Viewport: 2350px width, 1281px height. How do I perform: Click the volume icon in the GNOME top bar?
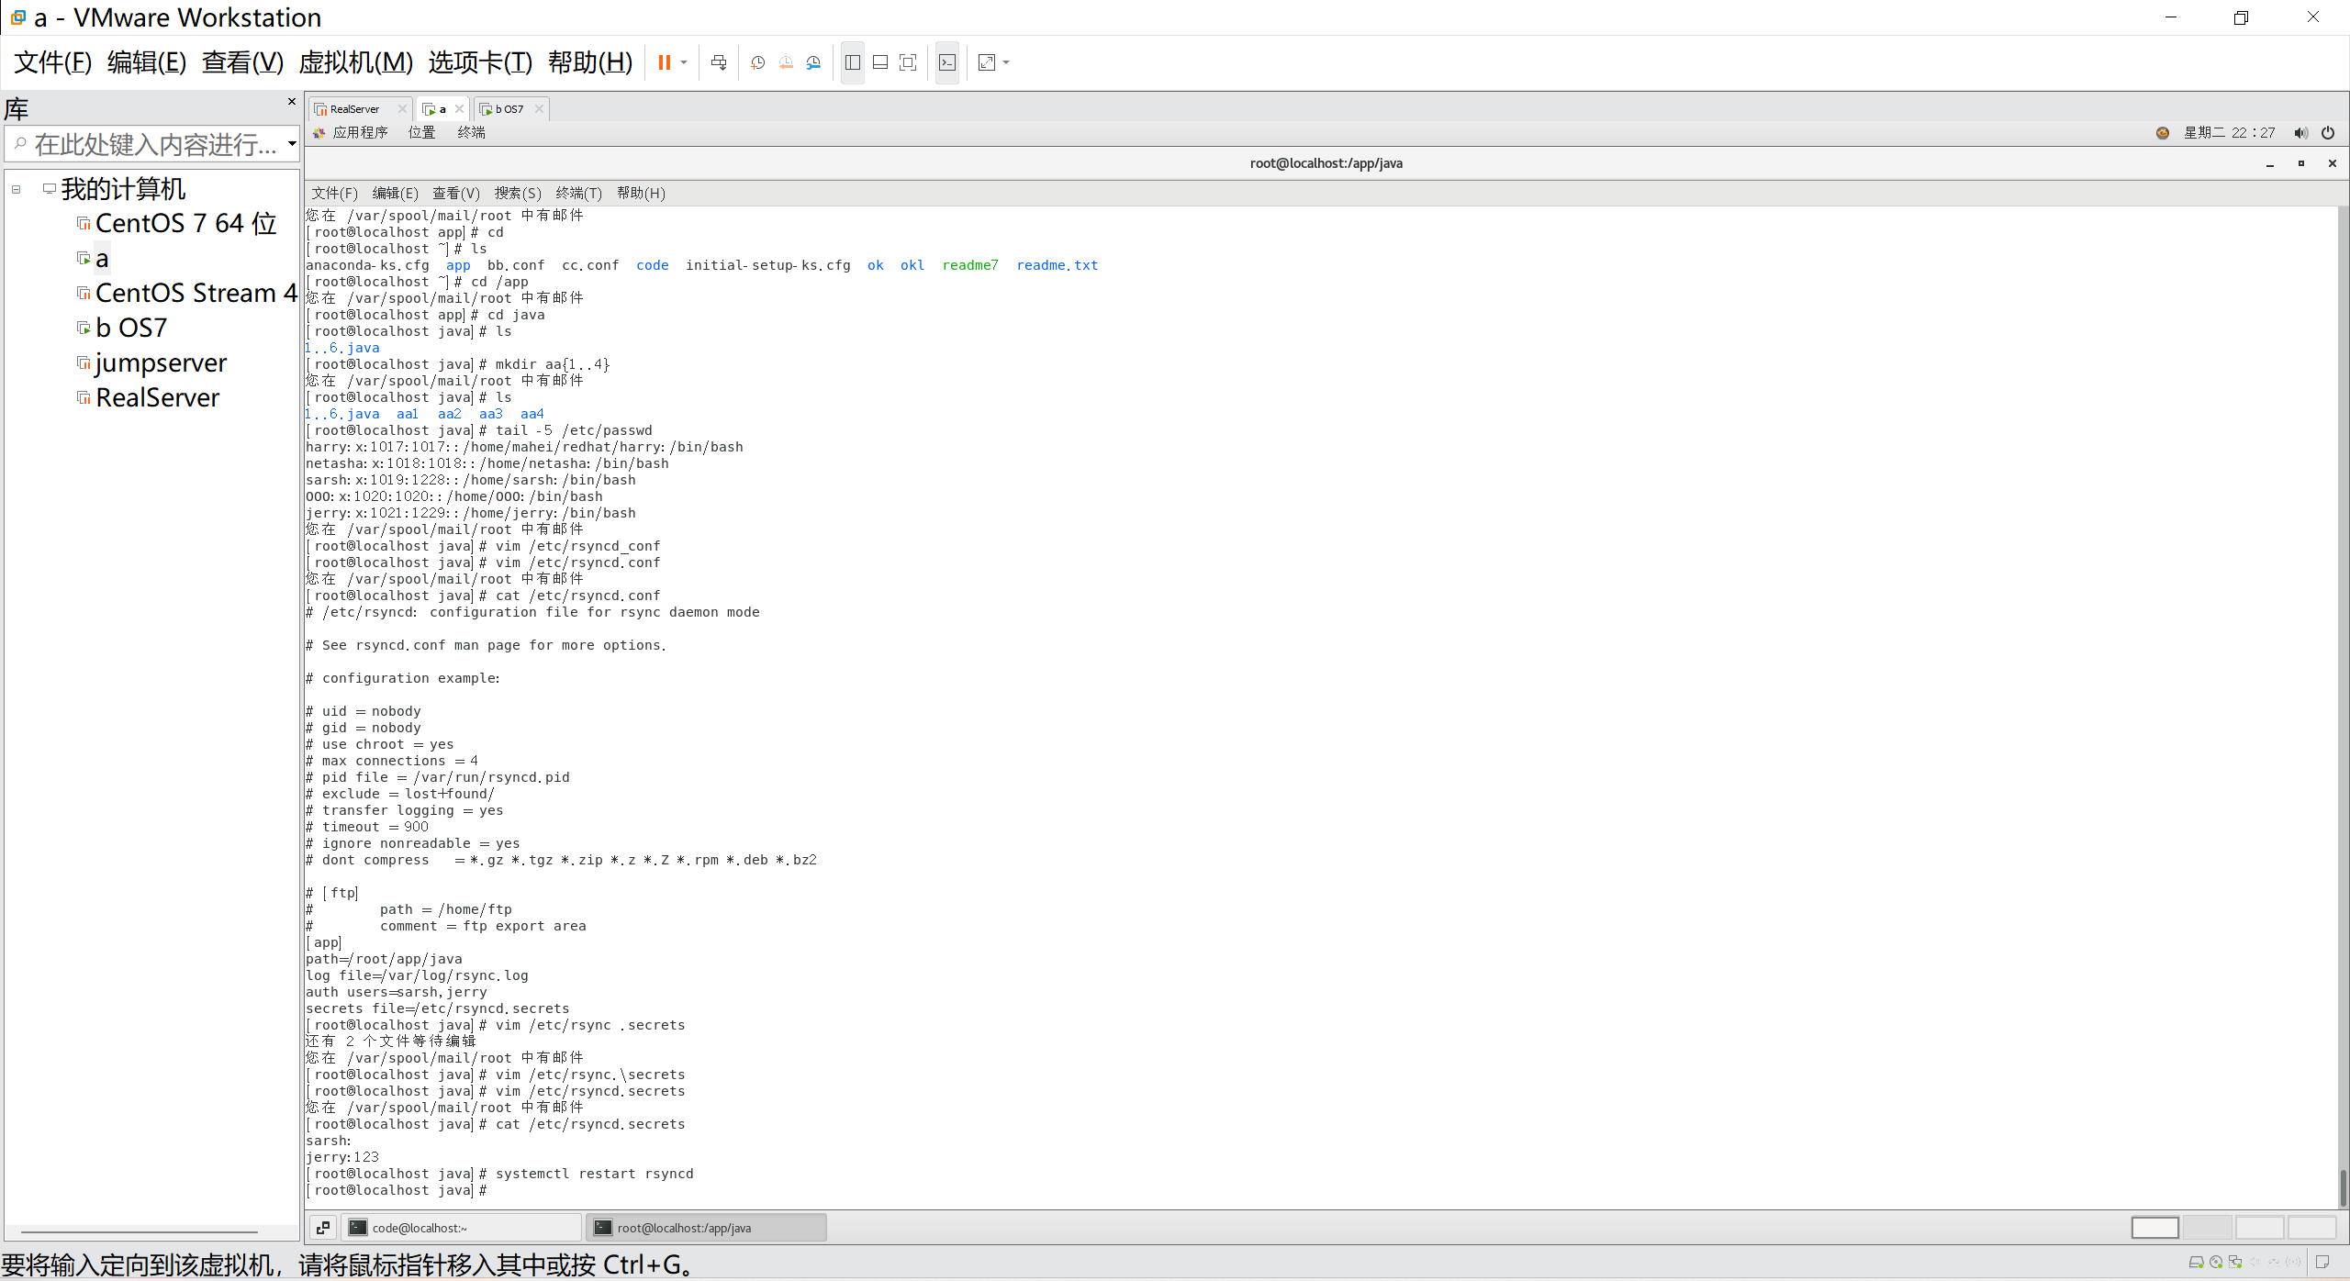coord(2300,133)
